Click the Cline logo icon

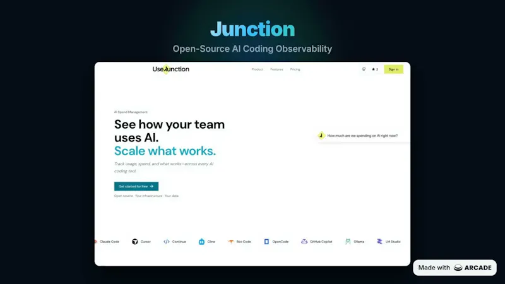click(201, 242)
